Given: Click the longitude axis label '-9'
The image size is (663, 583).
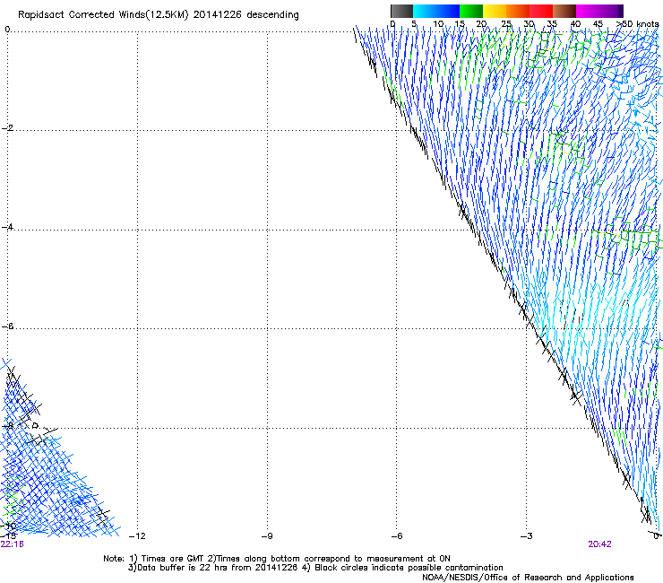Looking at the screenshot, I should click(267, 536).
